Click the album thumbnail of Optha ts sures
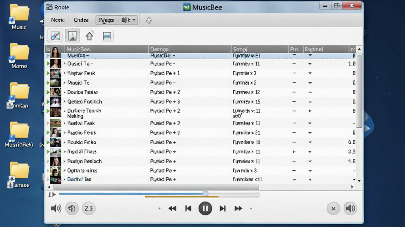405x227 pixels. click(x=55, y=171)
